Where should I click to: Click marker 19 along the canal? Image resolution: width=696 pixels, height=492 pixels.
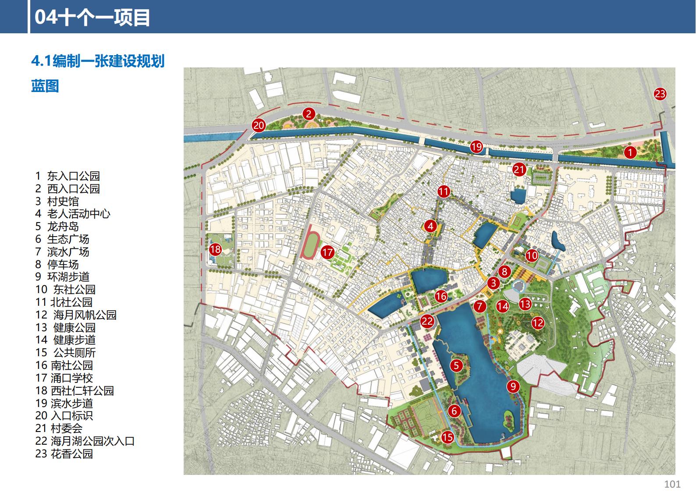pyautogui.click(x=476, y=146)
